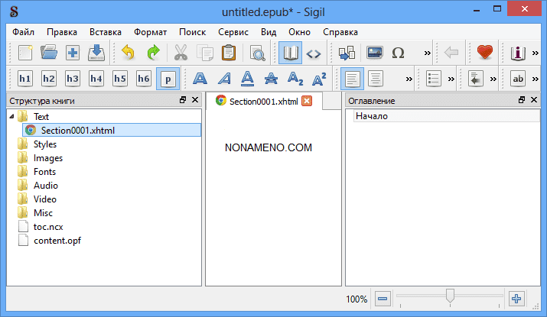Toggle left text alignment button
Screen dimensions: 547x317
coord(352,79)
